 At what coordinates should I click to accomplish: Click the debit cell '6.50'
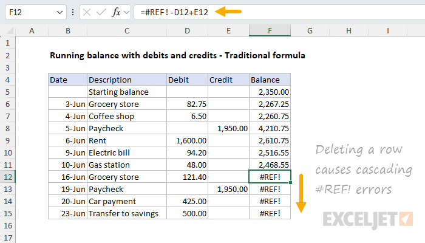point(187,117)
